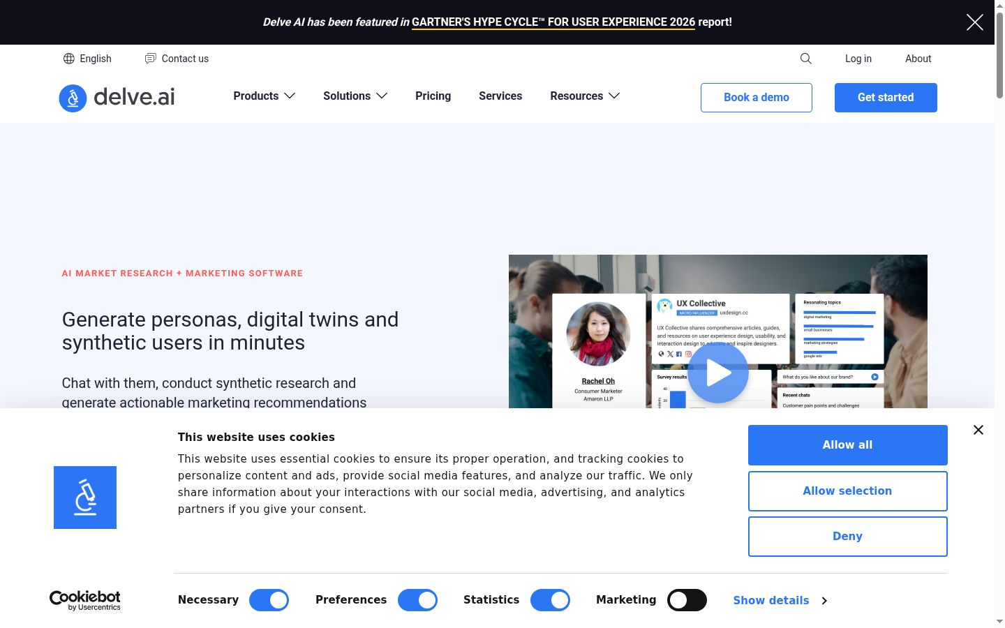Screen dimensions: 1005x628
Task: Deny cookies with the Deny button
Action: tap(847, 537)
